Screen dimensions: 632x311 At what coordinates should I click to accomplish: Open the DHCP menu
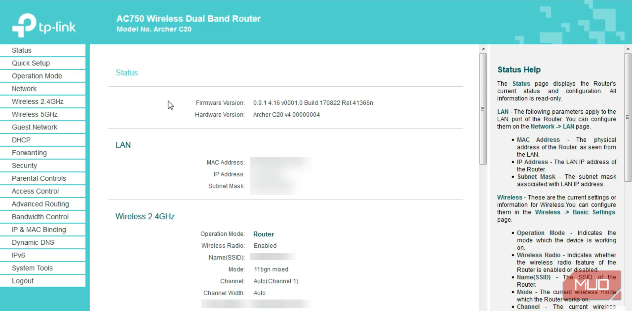43,140
